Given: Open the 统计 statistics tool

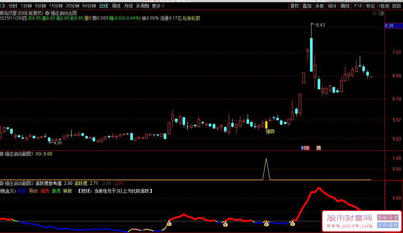Looking at the screenshot, I should [332, 6].
